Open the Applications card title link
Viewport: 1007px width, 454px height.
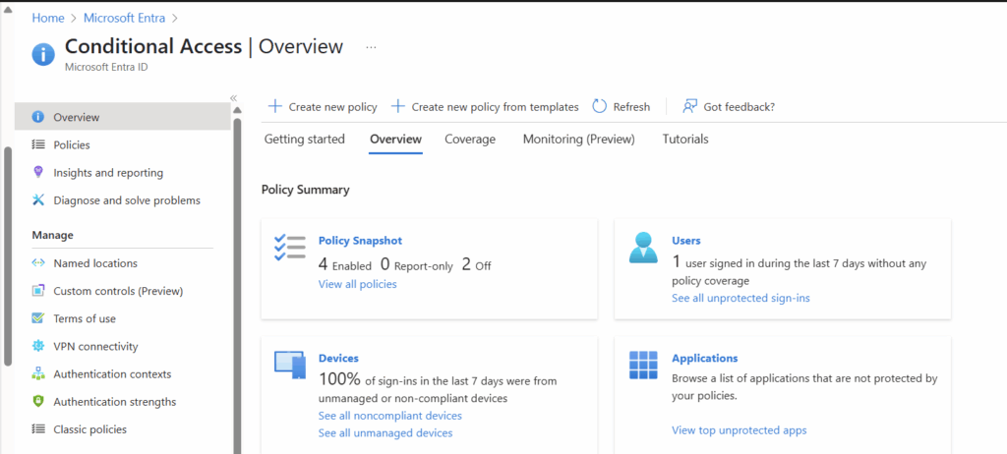tap(704, 358)
